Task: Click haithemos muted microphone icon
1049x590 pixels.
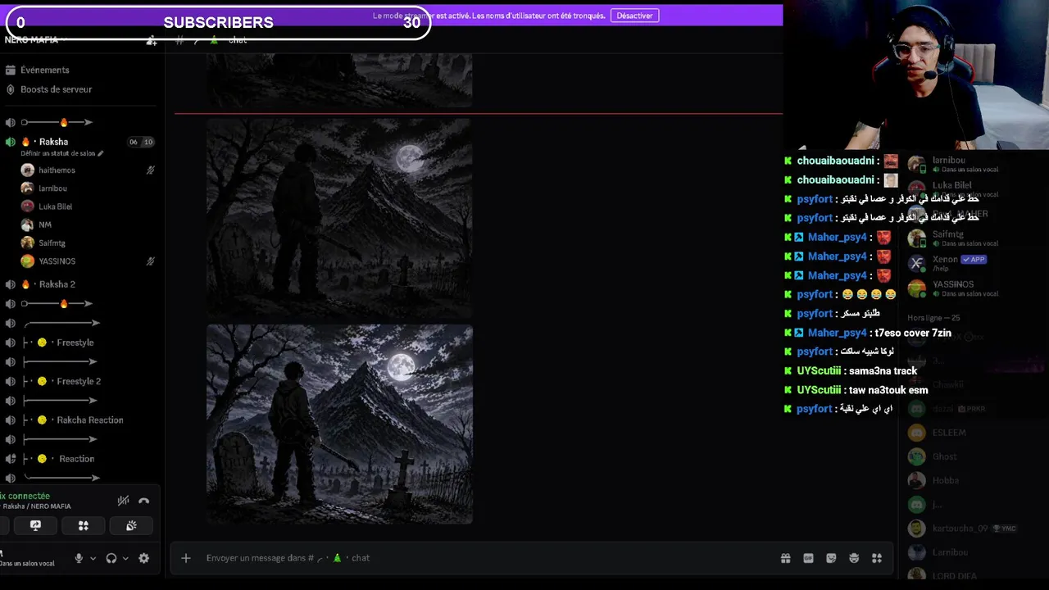Action: 150,170
